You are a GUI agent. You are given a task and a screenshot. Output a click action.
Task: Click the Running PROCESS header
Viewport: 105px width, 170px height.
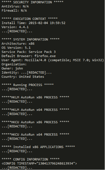[x=28, y=85]
